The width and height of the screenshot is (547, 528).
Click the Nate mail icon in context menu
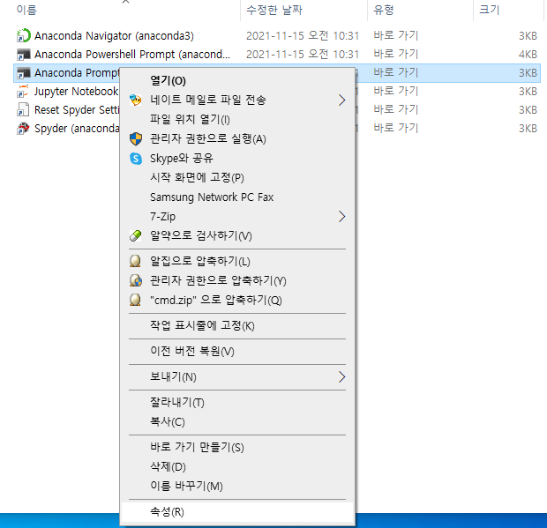pyautogui.click(x=136, y=100)
